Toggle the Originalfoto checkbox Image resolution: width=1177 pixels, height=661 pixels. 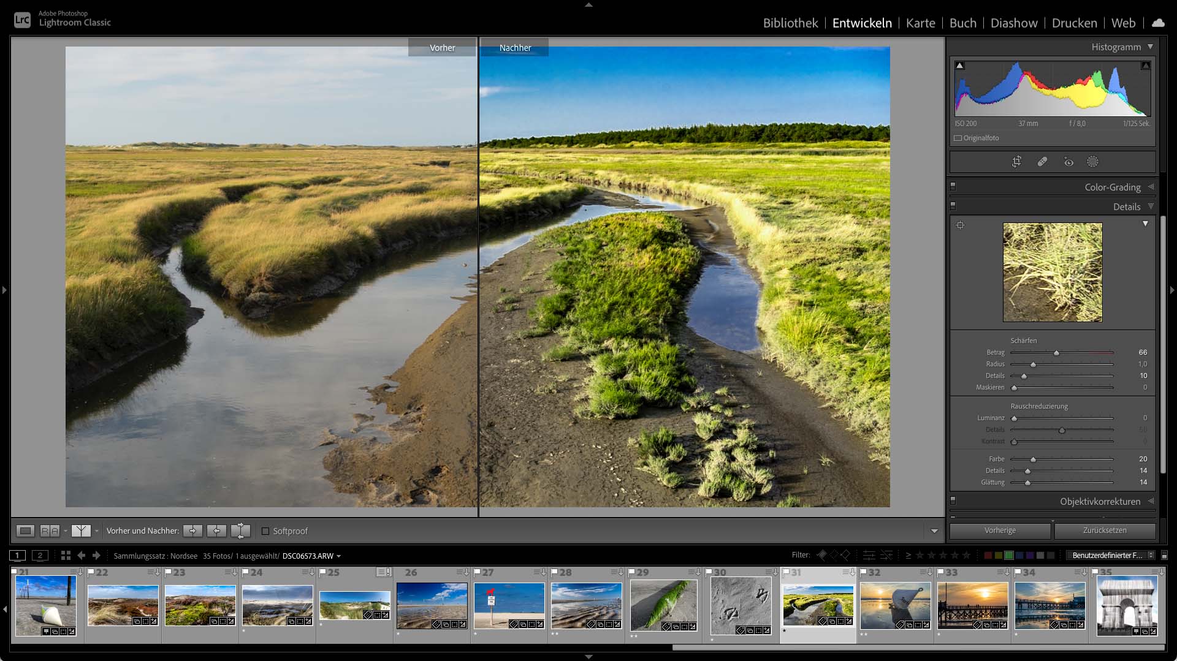(x=958, y=138)
